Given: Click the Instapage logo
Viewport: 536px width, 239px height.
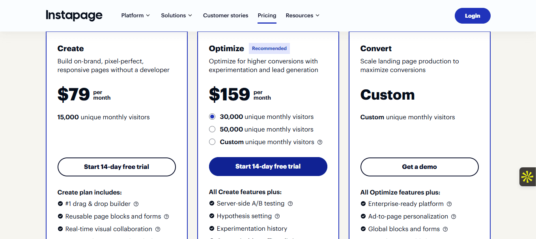Looking at the screenshot, I should [x=74, y=15].
